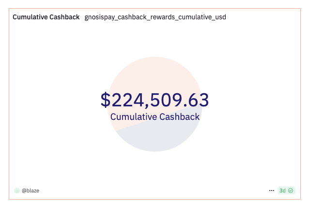Click the green checkmark status icon
309x205 pixels.
291,190
